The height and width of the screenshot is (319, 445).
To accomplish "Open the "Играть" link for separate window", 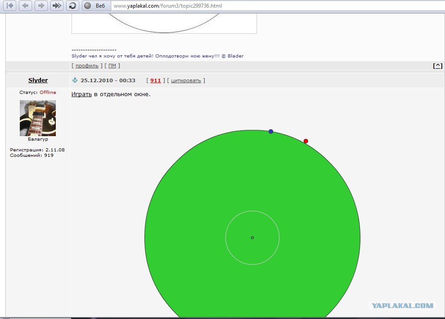I will tap(81, 94).
